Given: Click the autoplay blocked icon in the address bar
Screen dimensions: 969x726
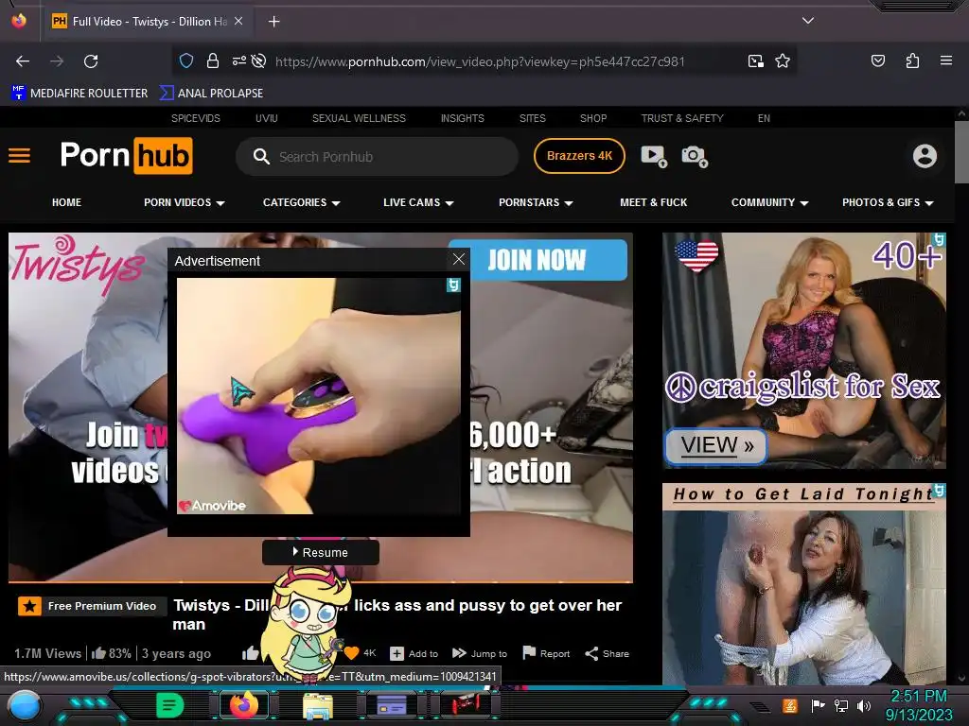Looking at the screenshot, I should 259,60.
